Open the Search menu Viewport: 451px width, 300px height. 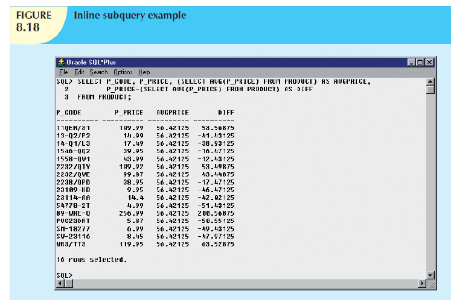click(x=98, y=72)
